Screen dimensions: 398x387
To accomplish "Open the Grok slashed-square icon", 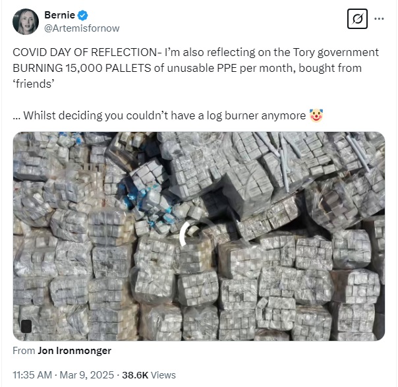I will point(357,19).
